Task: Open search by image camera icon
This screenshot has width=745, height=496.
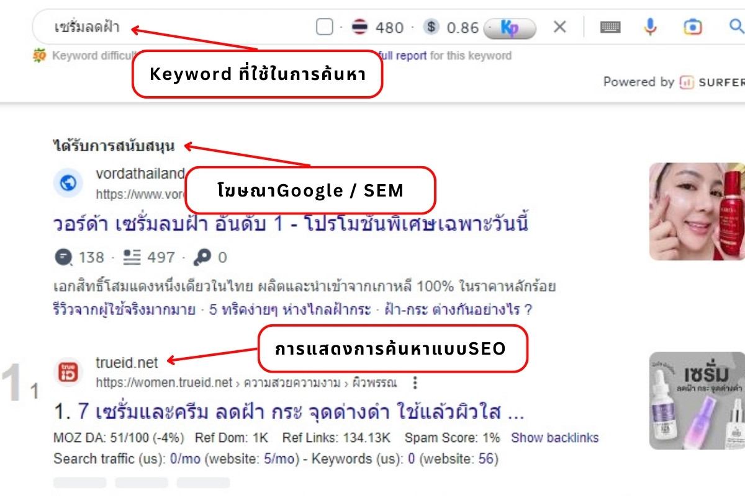Action: pos(692,27)
